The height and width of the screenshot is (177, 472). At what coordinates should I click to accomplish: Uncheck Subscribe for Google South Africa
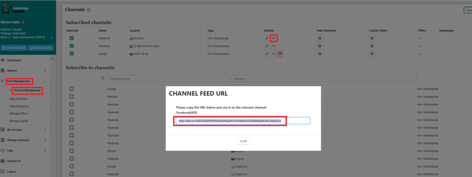tap(71, 54)
